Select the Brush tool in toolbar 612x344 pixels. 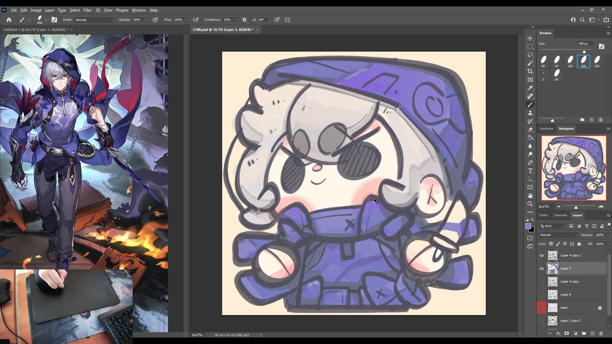tap(530, 105)
